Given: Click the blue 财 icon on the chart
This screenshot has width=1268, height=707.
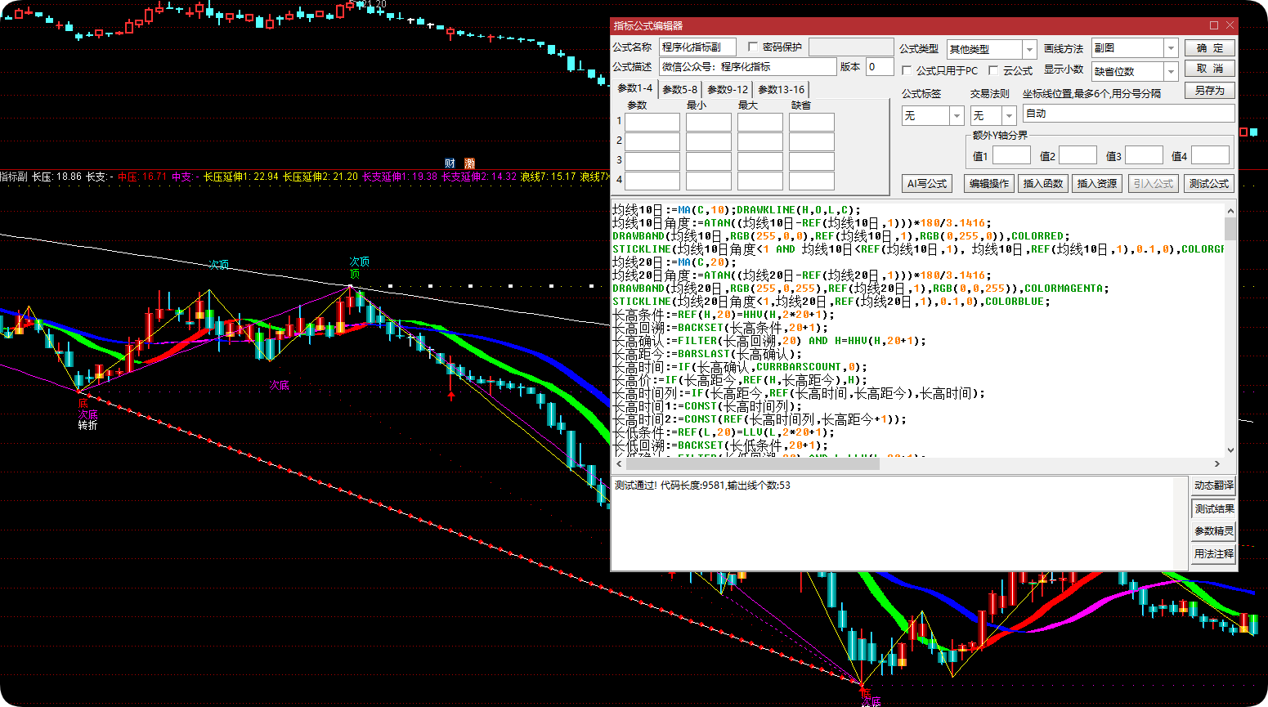Looking at the screenshot, I should 450,163.
